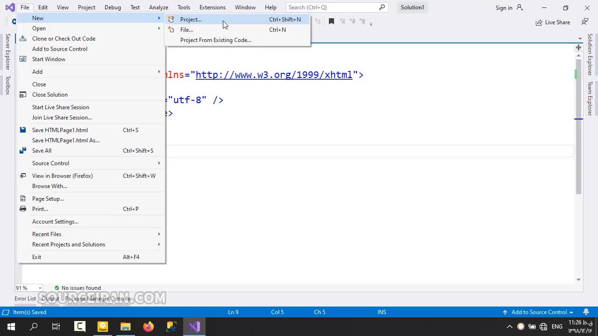The image size is (598, 336).
Task: Click the w3.org xhtml hyperlink in code
Action: coord(274,75)
